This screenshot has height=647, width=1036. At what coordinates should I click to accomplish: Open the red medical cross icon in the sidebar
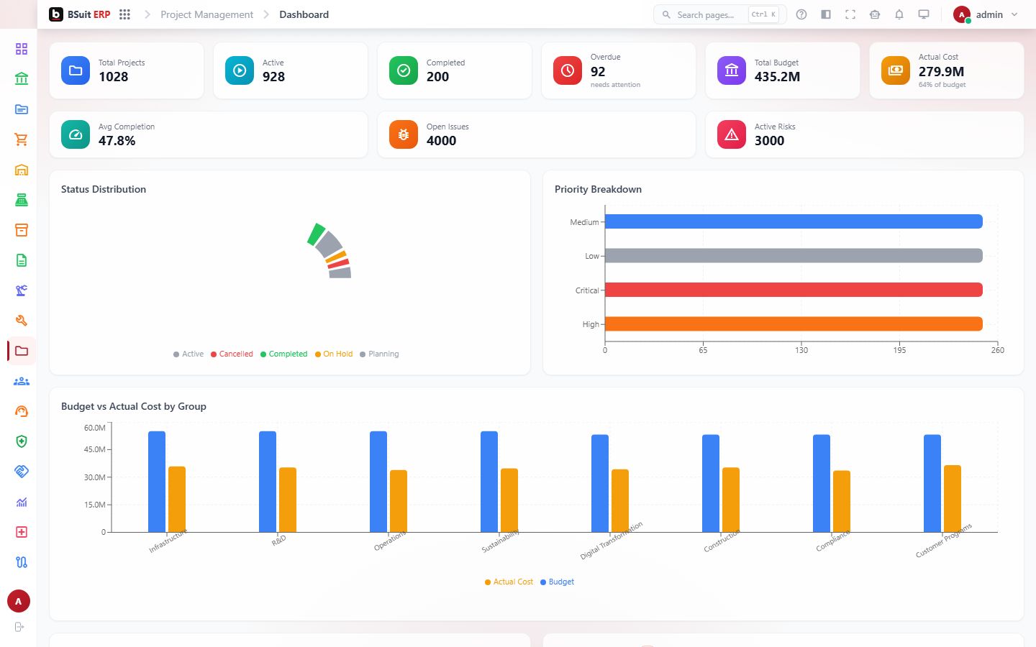(x=22, y=532)
